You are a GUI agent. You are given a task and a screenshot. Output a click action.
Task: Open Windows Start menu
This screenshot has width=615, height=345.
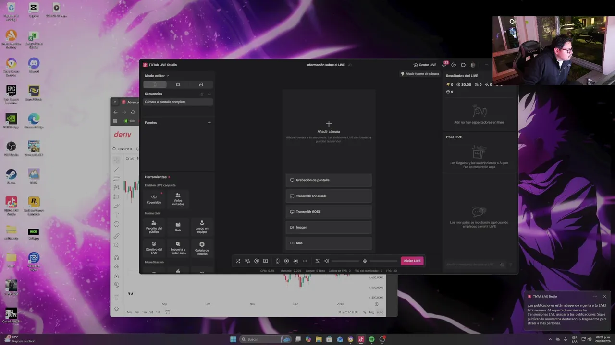coord(233,339)
